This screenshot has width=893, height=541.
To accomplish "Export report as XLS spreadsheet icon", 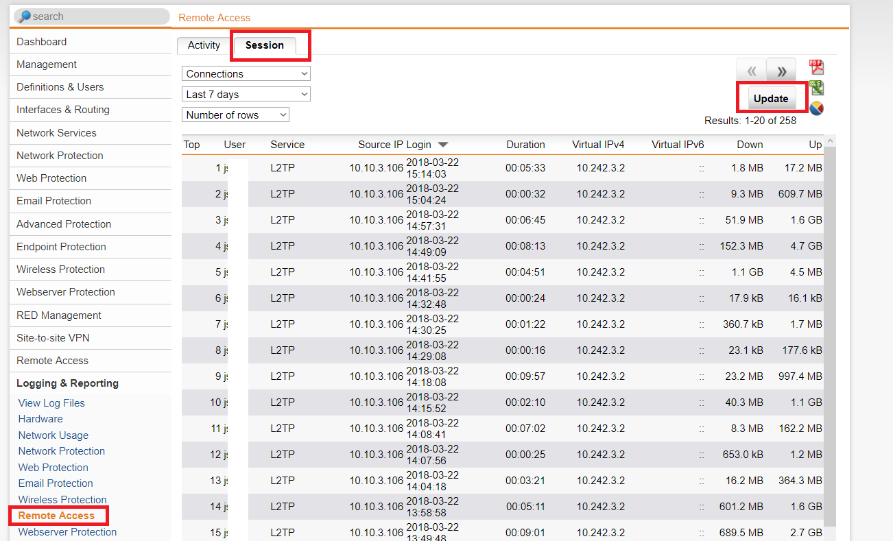I will pos(816,88).
